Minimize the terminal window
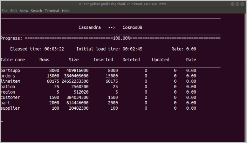Screen dimensions: 247x143 [232, 4]
